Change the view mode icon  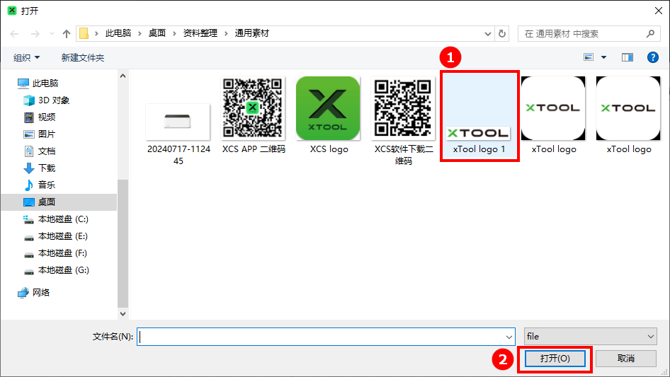[x=589, y=57]
